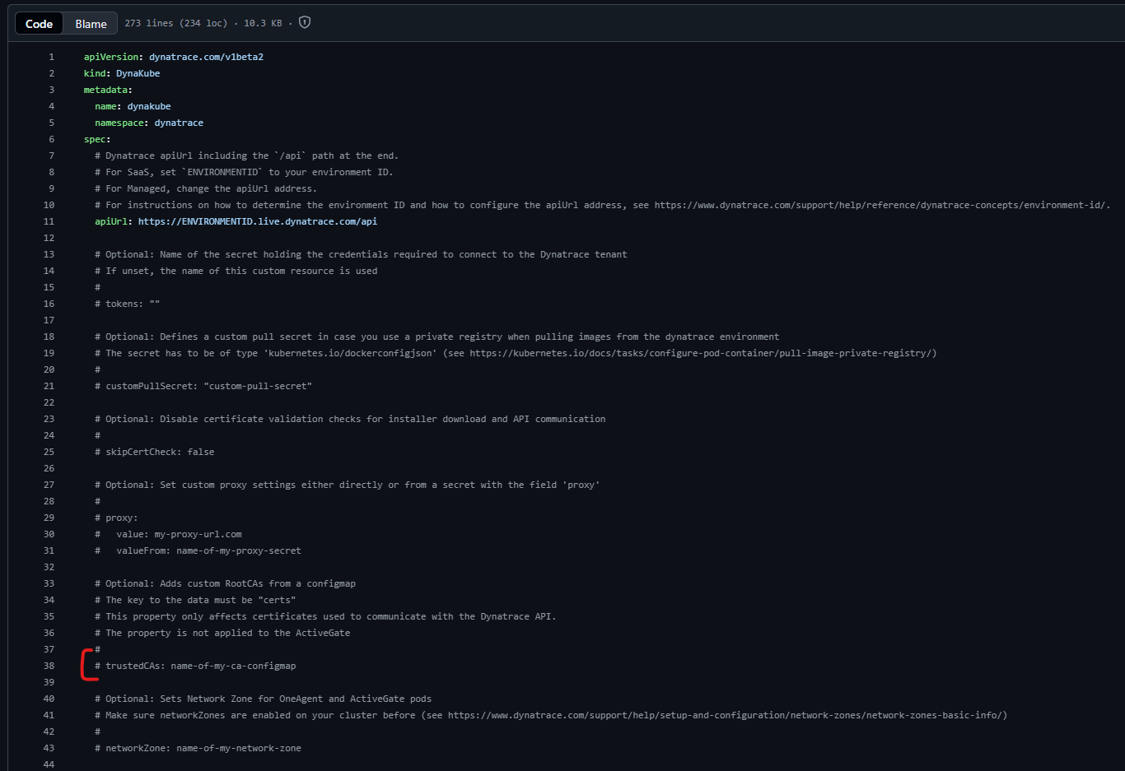Click the '273 lines (234 loc)' file info text
This screenshot has height=771, width=1125.
(x=176, y=23)
